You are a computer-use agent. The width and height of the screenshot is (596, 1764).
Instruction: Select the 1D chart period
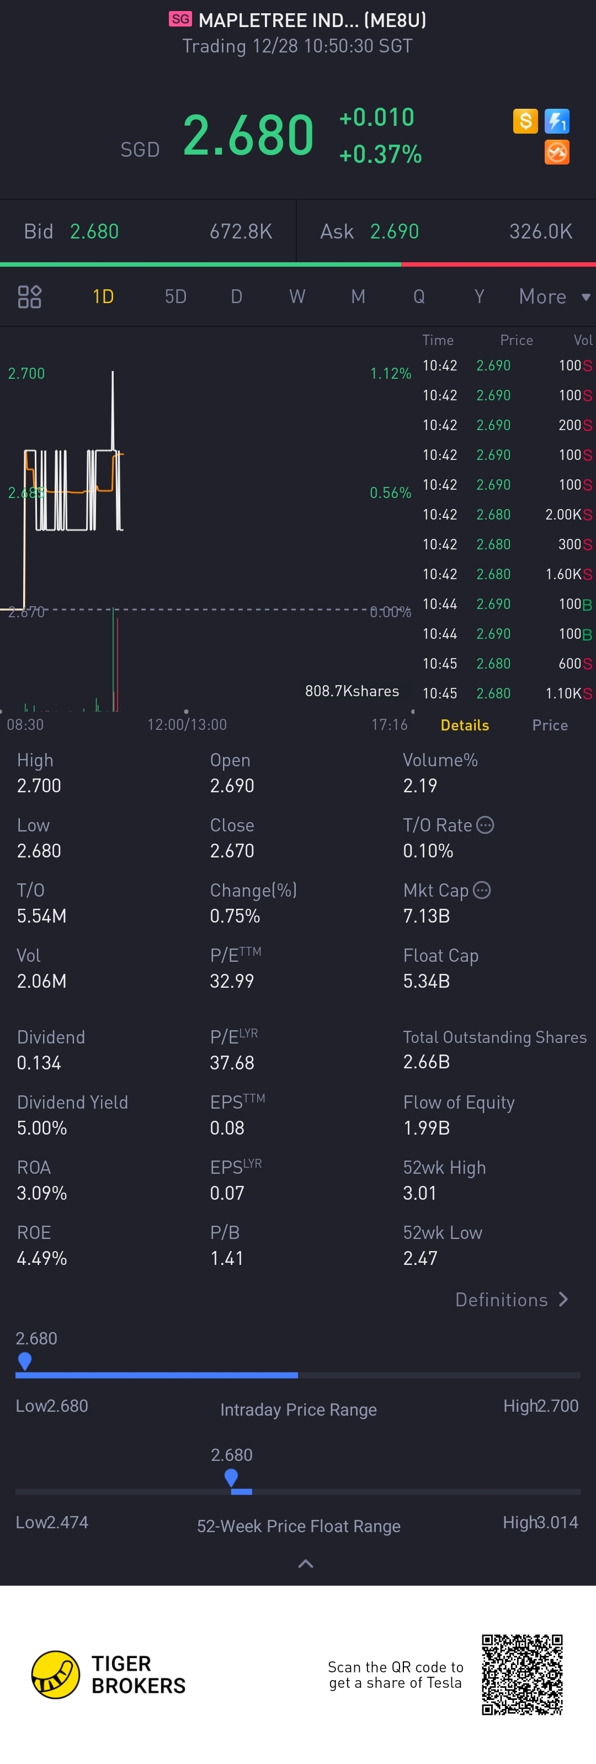point(103,296)
